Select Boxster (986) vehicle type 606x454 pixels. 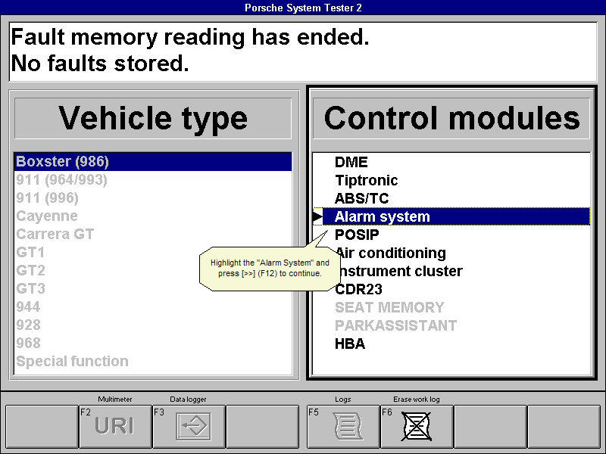pyautogui.click(x=63, y=162)
